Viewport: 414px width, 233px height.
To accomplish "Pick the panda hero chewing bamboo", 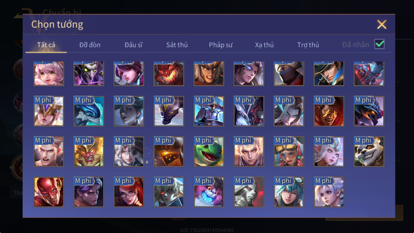I will pyautogui.click(x=369, y=151).
